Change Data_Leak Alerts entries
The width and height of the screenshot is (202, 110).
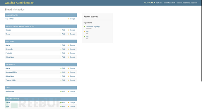[71, 45]
